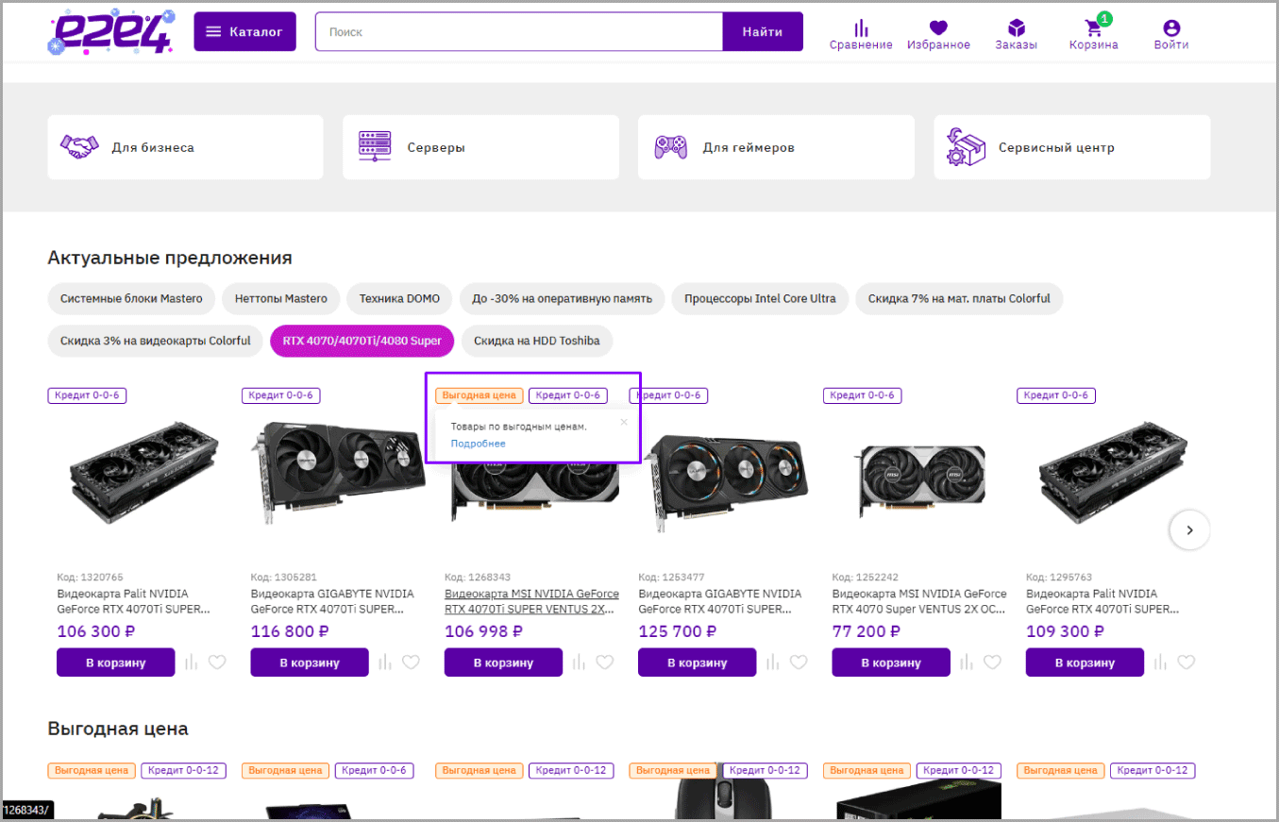Follow the Подробнее link in tooltip
Screen dimensions: 1279x822
click(478, 444)
